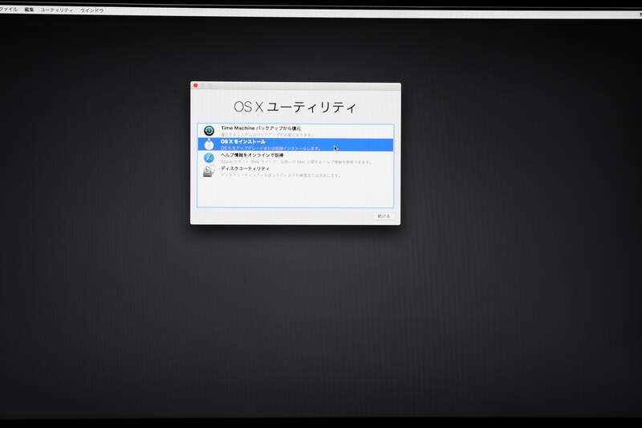
Task: Select "ディスクユーティリティ" row text
Action: 245,169
